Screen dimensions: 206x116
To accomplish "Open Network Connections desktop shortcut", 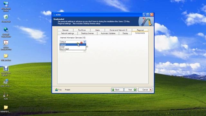I will click(6, 32).
